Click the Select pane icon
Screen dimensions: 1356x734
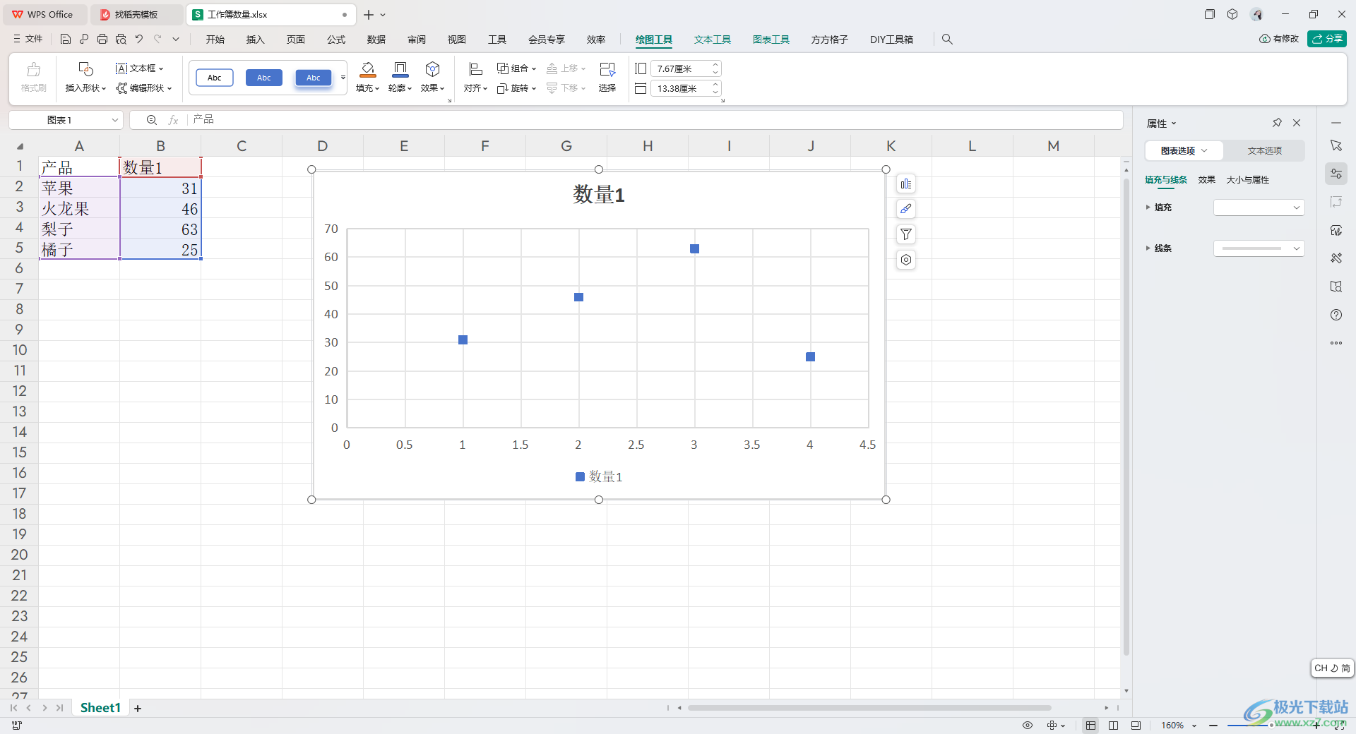(x=607, y=69)
